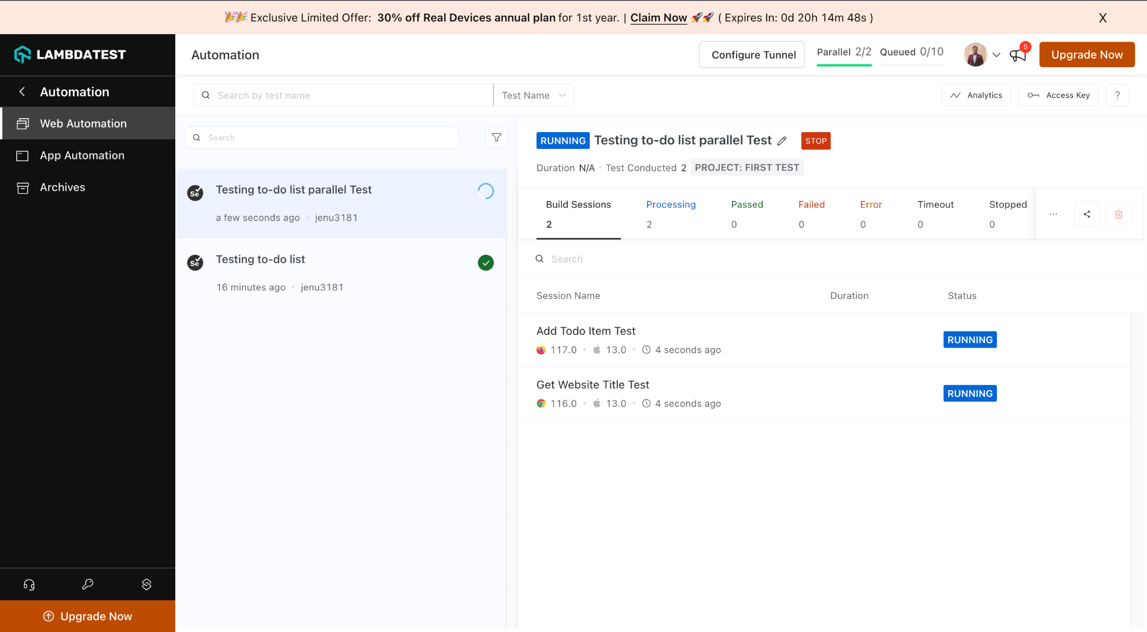Screen dimensions: 1147x632
Task: Stop the running build
Action: (815, 141)
